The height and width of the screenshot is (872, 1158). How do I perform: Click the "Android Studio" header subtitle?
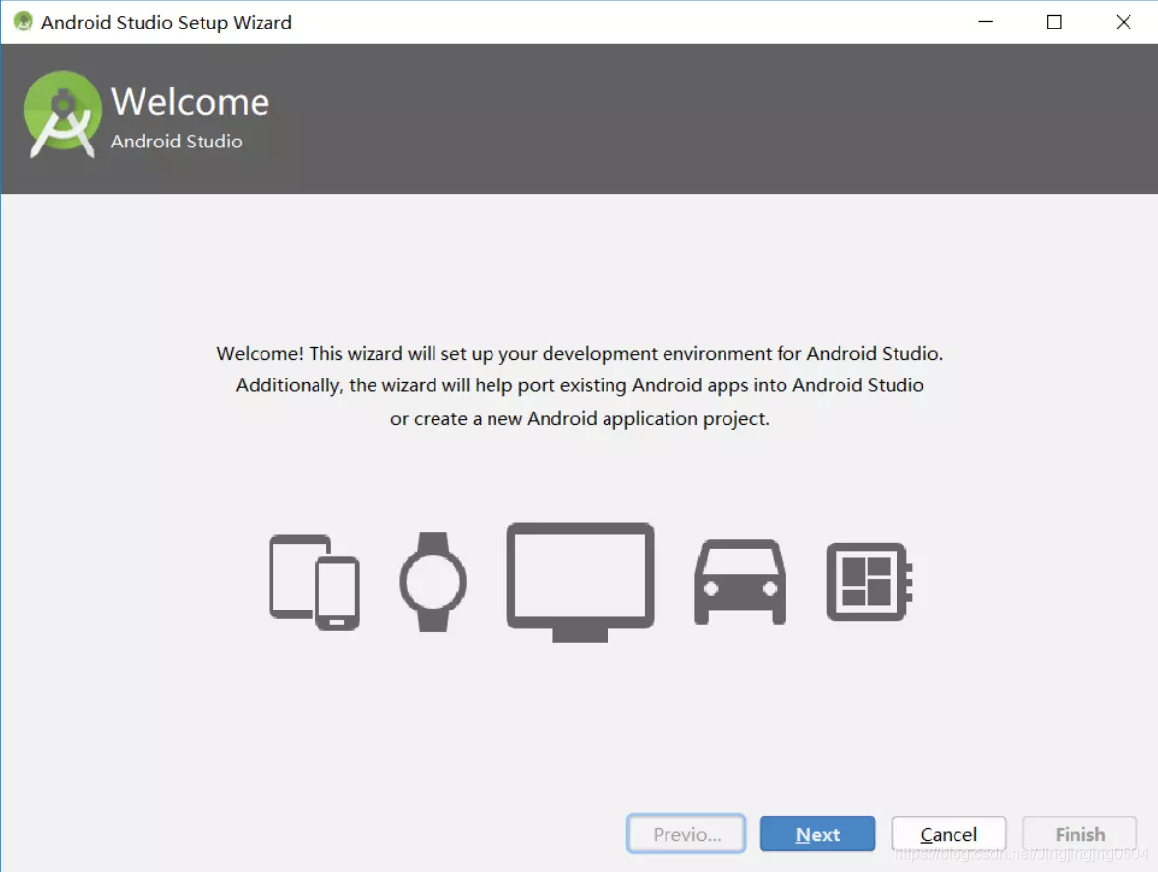[x=177, y=141]
